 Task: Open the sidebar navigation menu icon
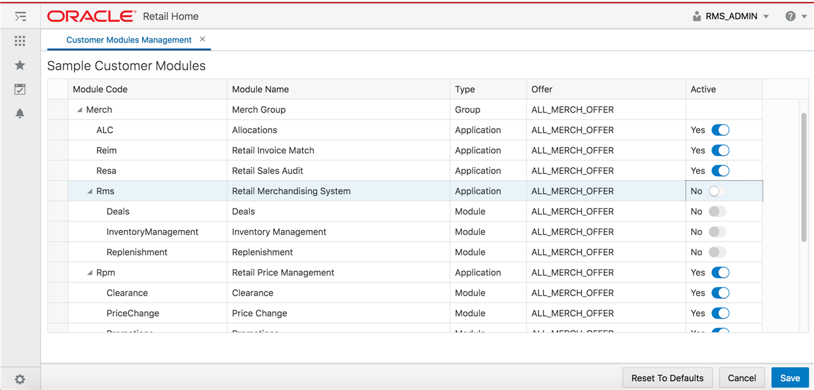coord(20,16)
